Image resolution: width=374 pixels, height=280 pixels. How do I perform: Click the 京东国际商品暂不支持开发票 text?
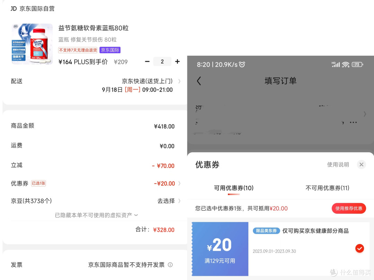tap(126, 265)
